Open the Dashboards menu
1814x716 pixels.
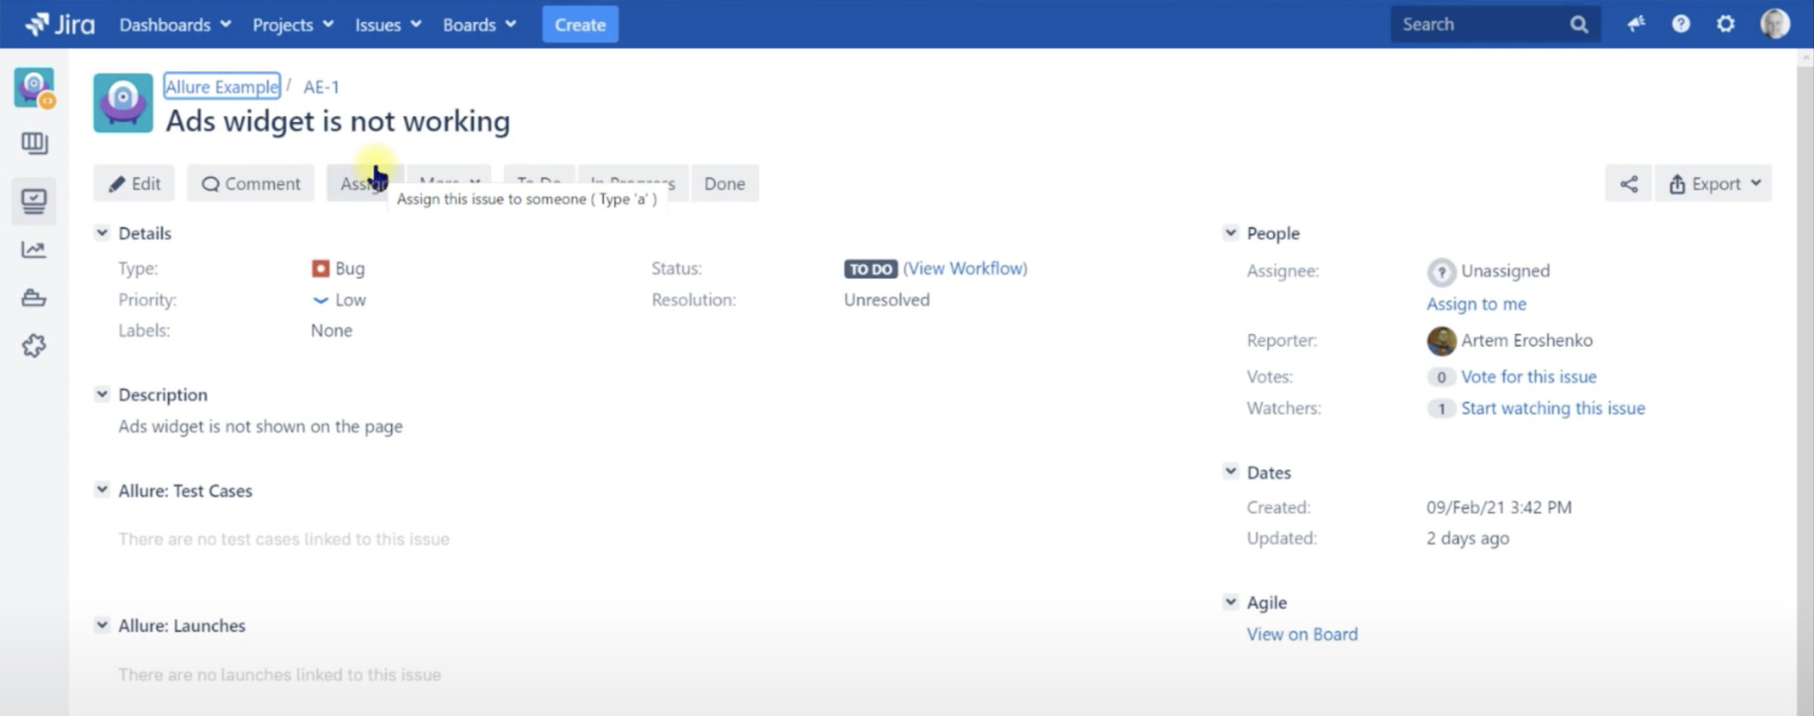174,25
